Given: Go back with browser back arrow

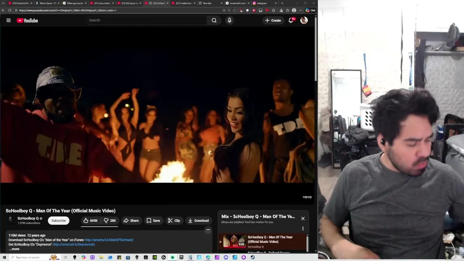Looking at the screenshot, I should pyautogui.click(x=3, y=10).
